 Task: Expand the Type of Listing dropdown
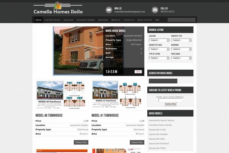pos(159,58)
